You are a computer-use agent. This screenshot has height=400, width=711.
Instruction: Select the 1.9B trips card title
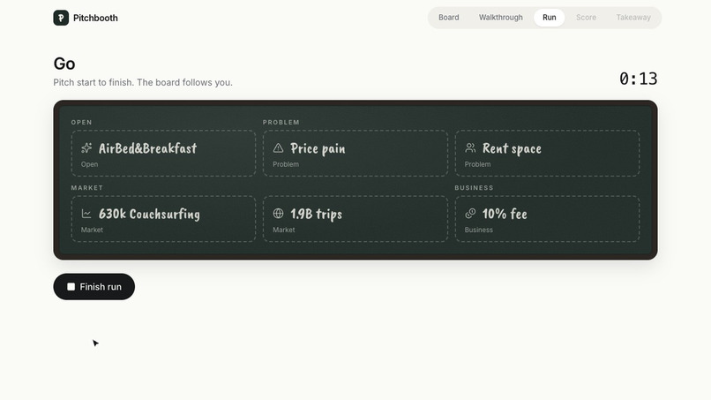pos(316,214)
